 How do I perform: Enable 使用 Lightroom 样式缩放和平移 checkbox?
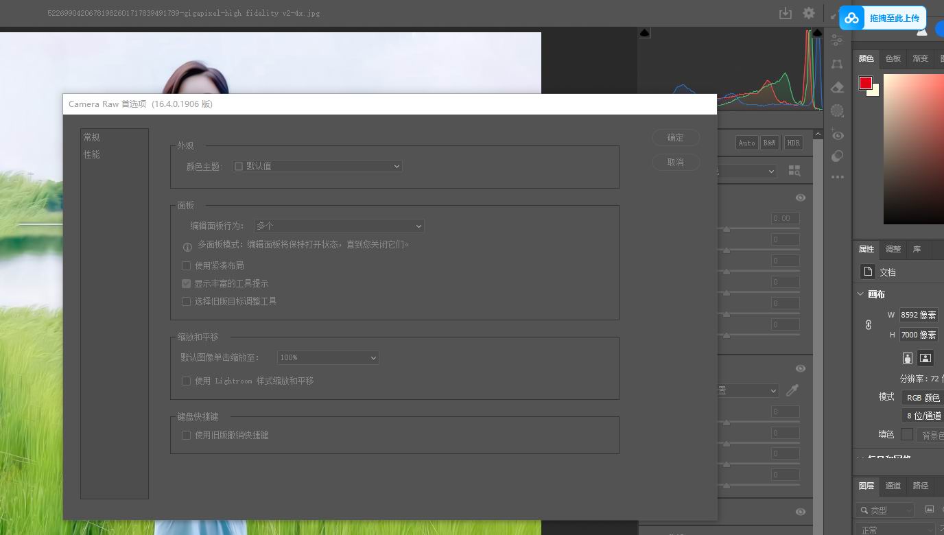click(x=186, y=381)
